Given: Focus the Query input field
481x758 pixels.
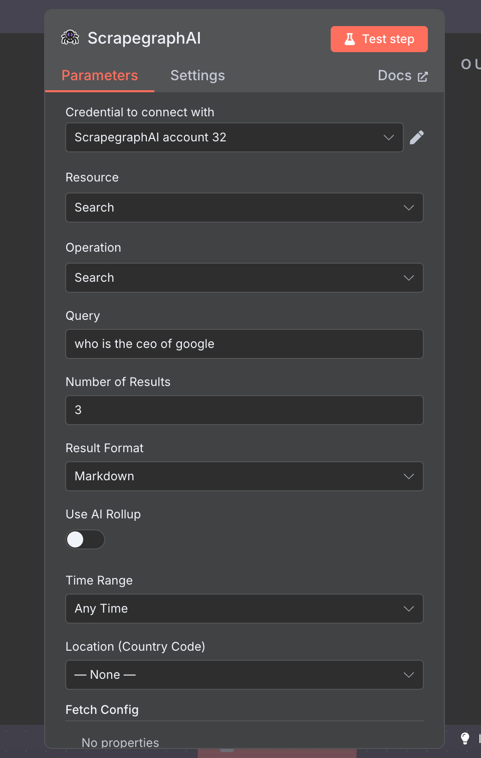Looking at the screenshot, I should [245, 344].
